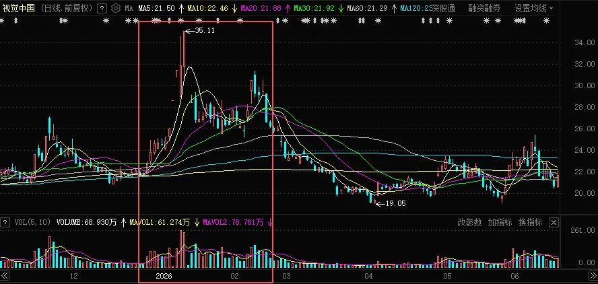This screenshot has height=284, width=598.
Task: Open 改参数 to edit parameters
Action: coord(469,222)
